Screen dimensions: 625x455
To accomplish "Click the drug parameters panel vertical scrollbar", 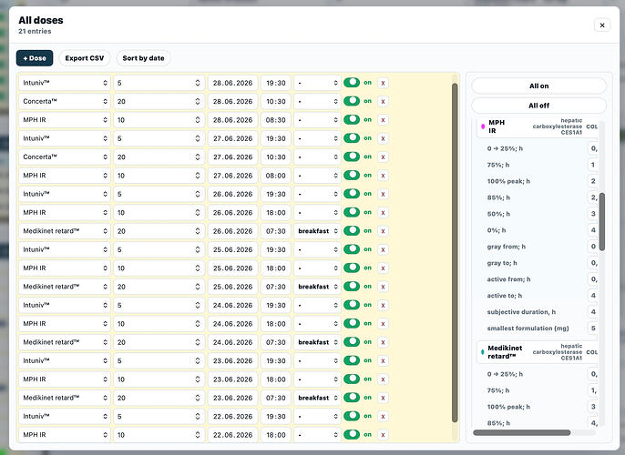I will [602, 222].
